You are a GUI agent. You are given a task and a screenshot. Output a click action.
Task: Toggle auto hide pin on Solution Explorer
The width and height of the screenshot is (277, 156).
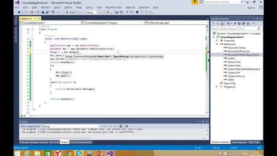257,19
